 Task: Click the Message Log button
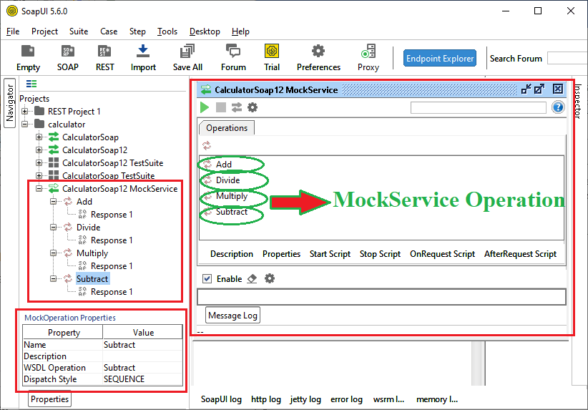click(233, 315)
